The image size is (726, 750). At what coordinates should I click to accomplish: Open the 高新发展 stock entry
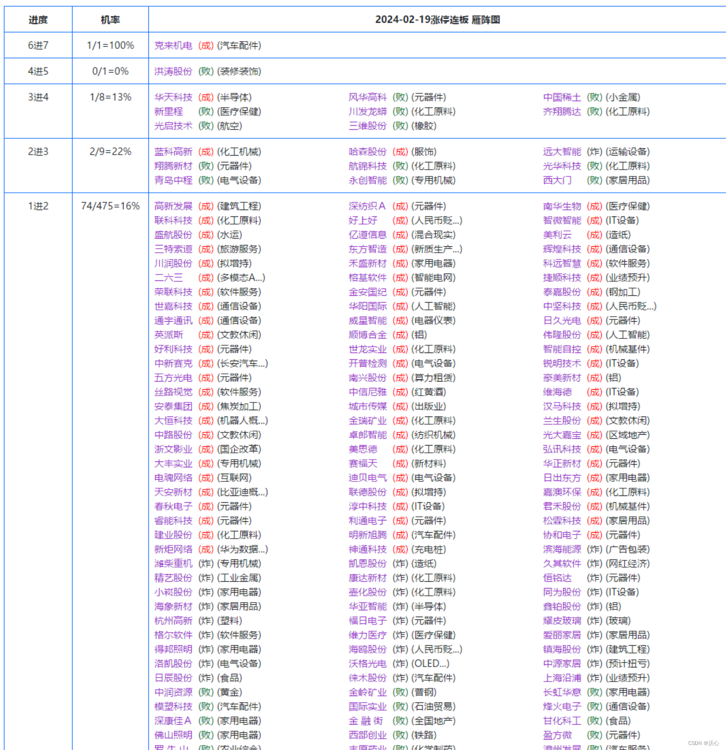click(x=173, y=206)
